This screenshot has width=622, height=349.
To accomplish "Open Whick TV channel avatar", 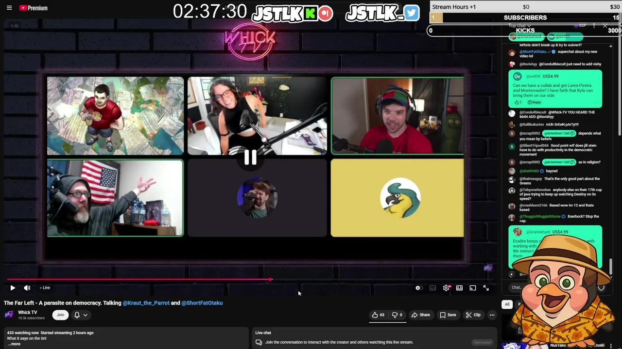I will point(9,315).
